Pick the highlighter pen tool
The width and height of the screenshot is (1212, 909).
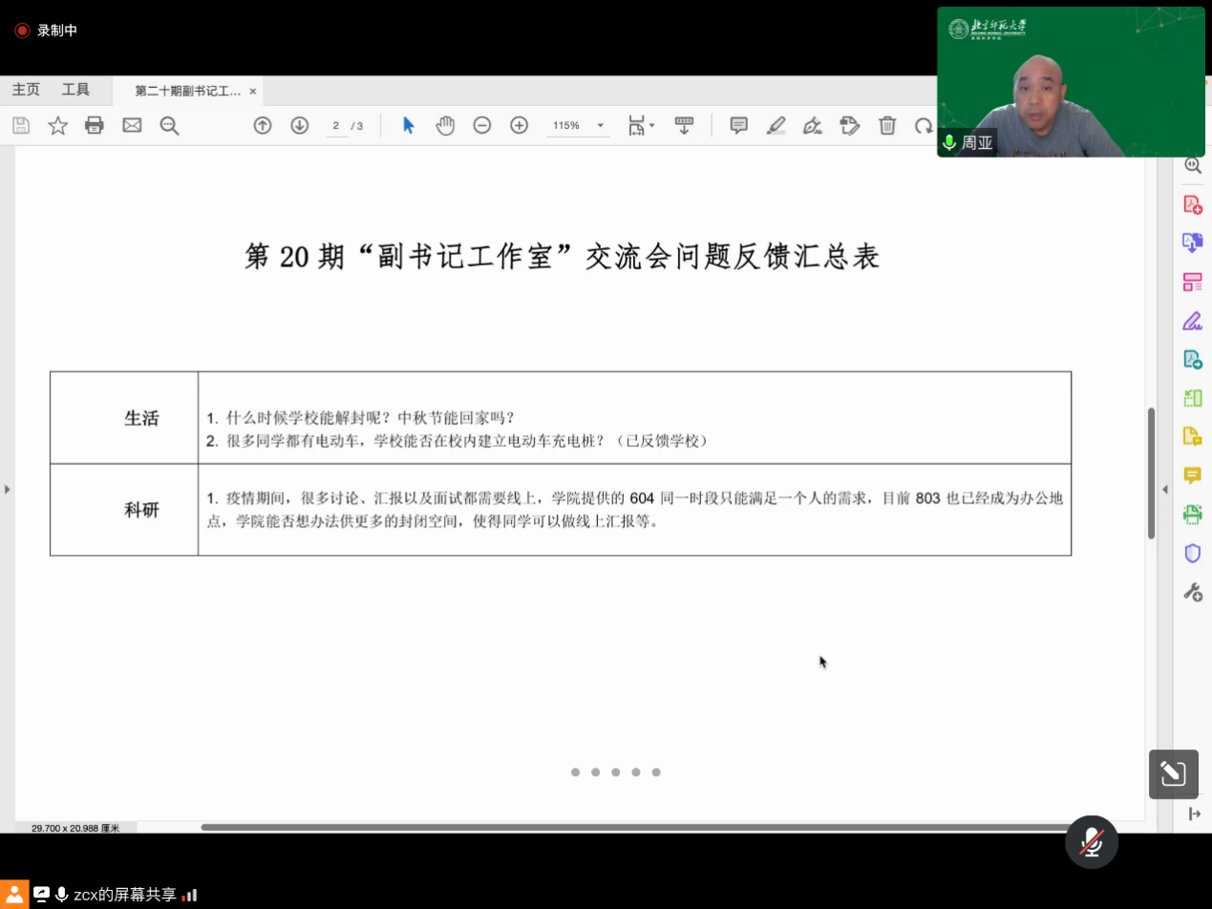point(776,125)
